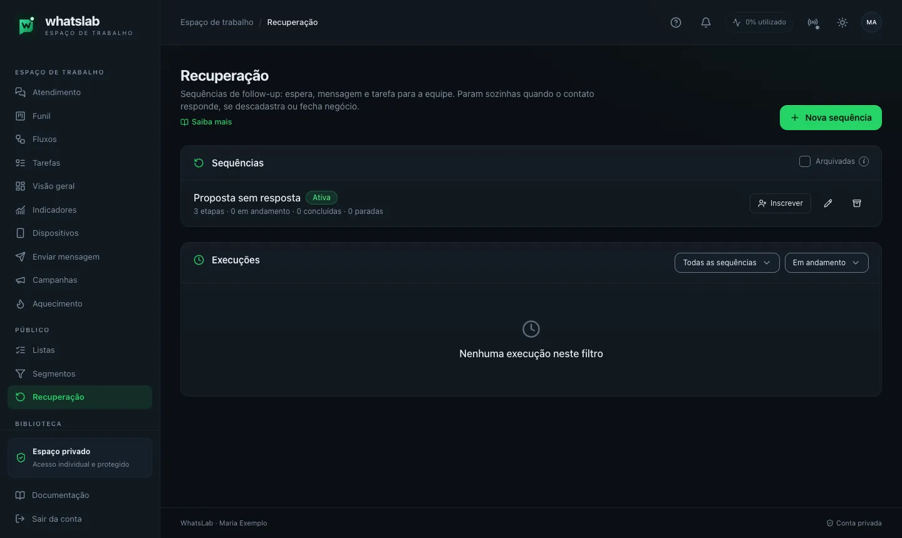Click the Funil board icon
This screenshot has width=902, height=538.
20,116
